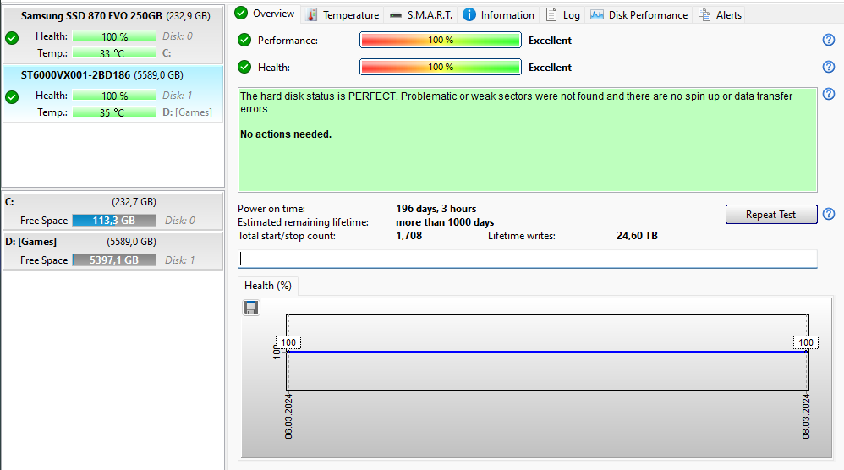Click the green hard disk status text box

(528, 139)
